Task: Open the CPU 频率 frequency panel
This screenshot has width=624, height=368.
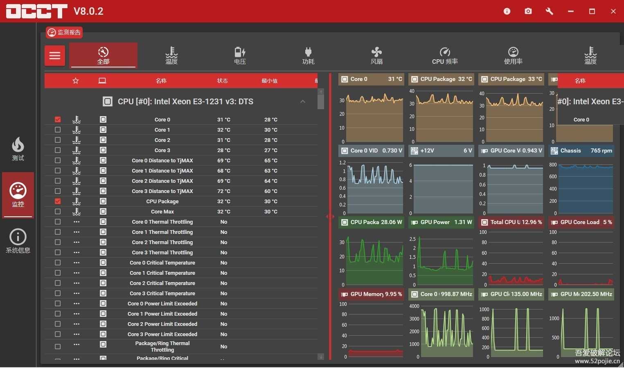Action: 445,56
